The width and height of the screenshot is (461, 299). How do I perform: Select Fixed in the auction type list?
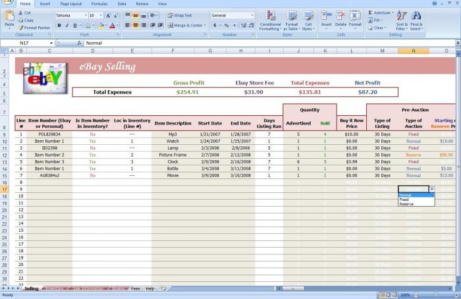[x=416, y=200]
